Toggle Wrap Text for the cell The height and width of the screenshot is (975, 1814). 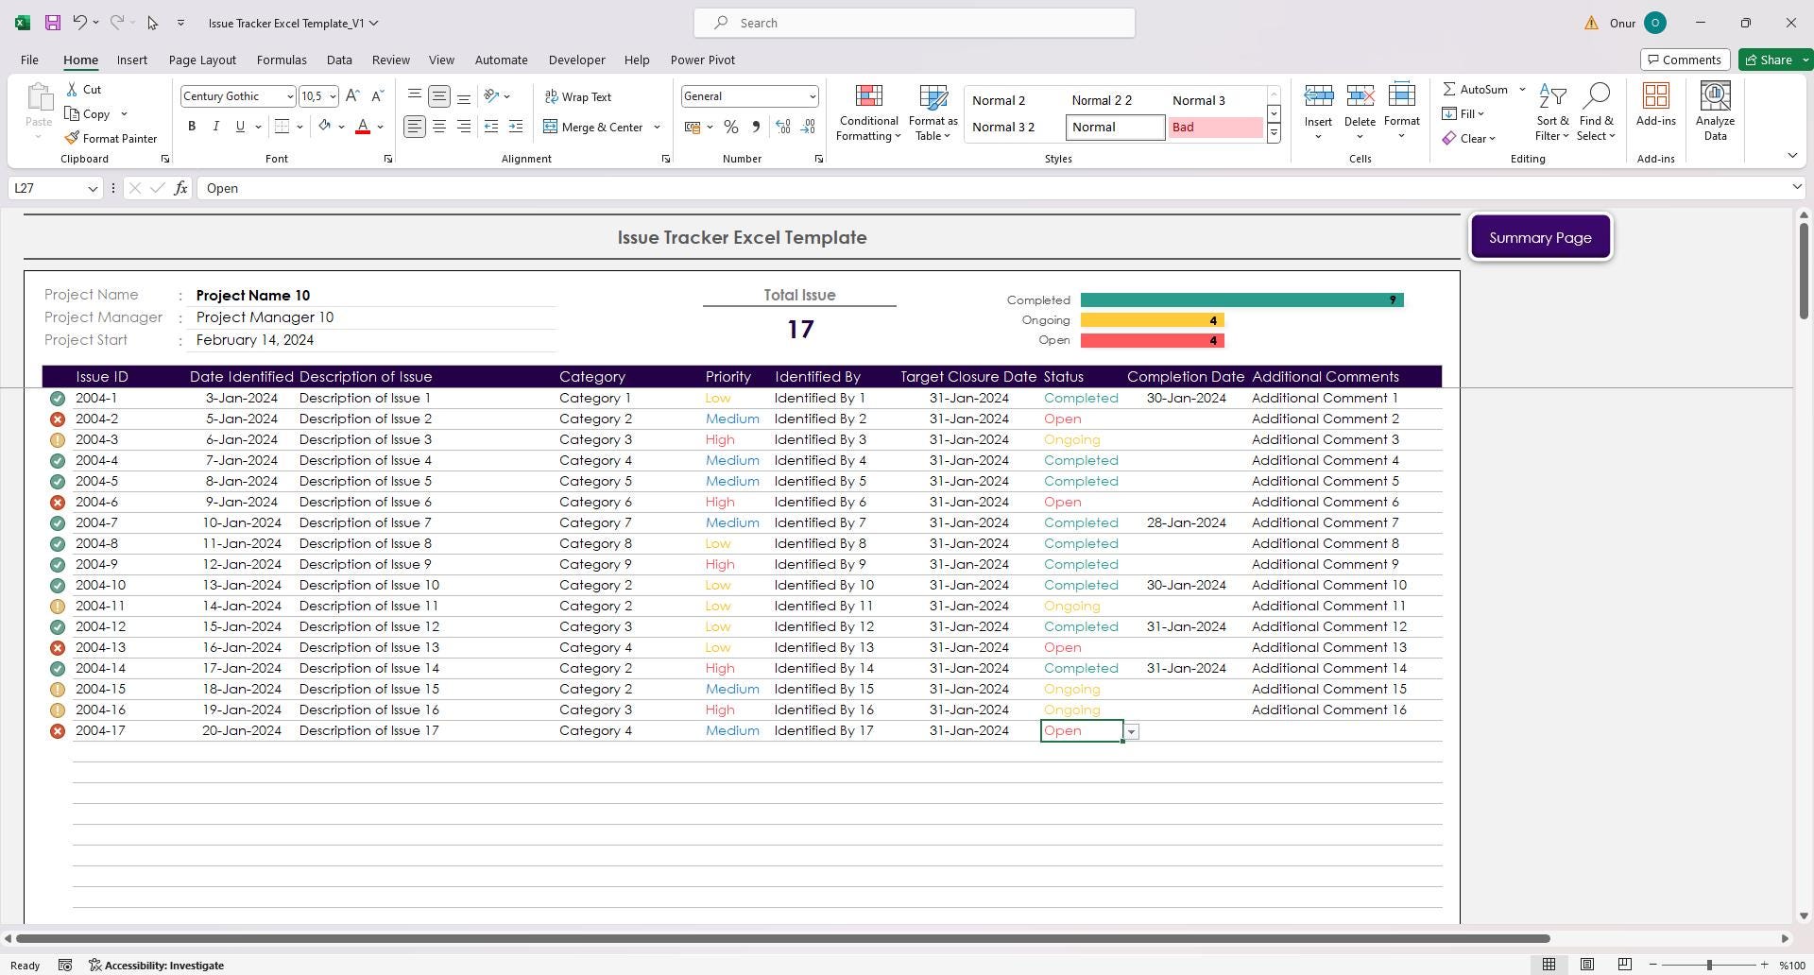tap(578, 96)
